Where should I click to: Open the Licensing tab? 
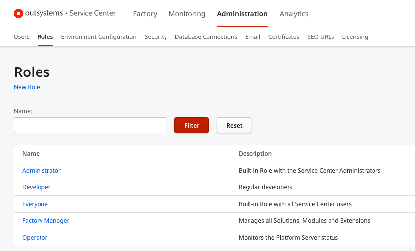[355, 37]
